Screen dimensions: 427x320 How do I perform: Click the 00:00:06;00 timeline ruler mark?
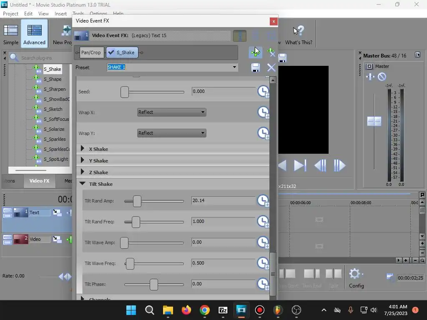click(x=300, y=203)
